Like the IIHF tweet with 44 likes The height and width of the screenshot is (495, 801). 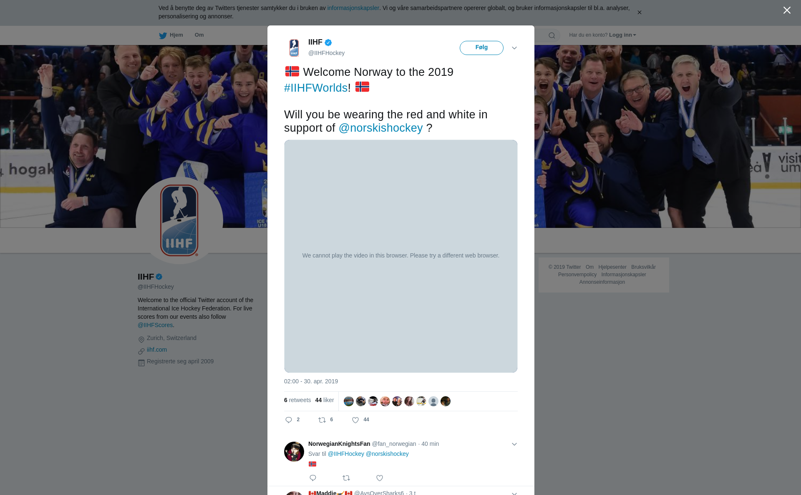click(355, 420)
